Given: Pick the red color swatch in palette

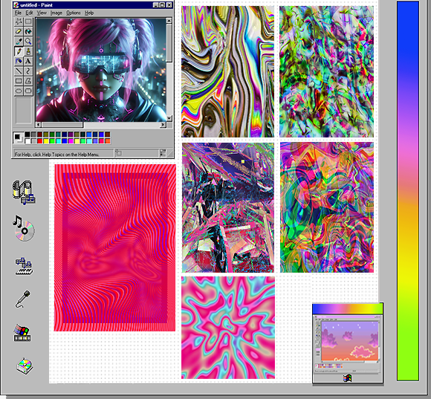Looking at the screenshot, I should [40, 141].
